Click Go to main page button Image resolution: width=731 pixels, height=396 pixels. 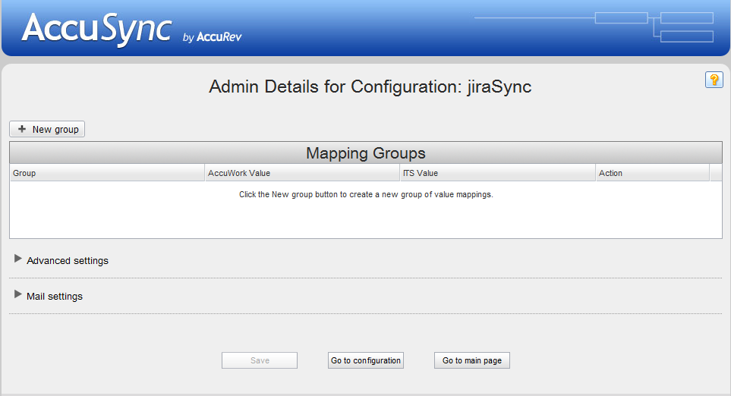[471, 360]
